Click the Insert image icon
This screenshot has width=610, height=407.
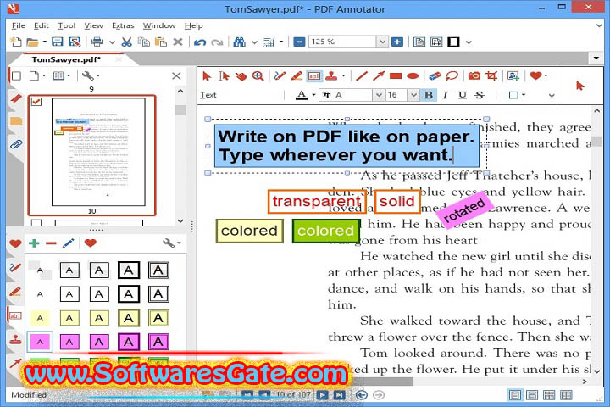click(x=513, y=76)
